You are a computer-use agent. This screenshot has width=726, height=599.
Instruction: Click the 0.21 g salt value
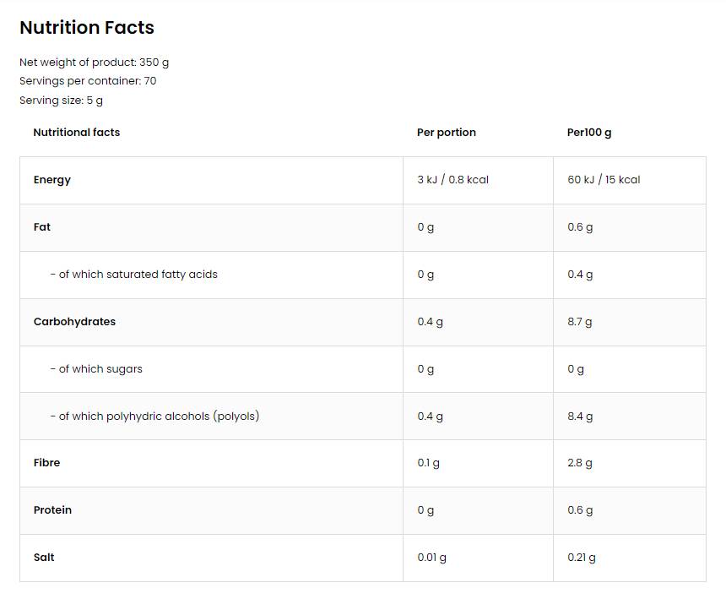pyautogui.click(x=582, y=558)
